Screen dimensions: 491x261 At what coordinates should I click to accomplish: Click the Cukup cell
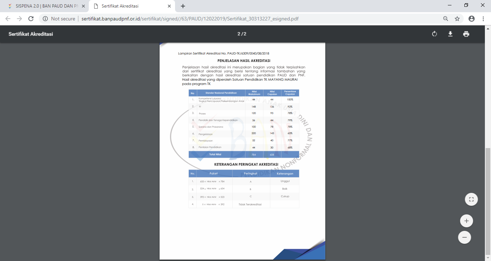pyautogui.click(x=285, y=196)
